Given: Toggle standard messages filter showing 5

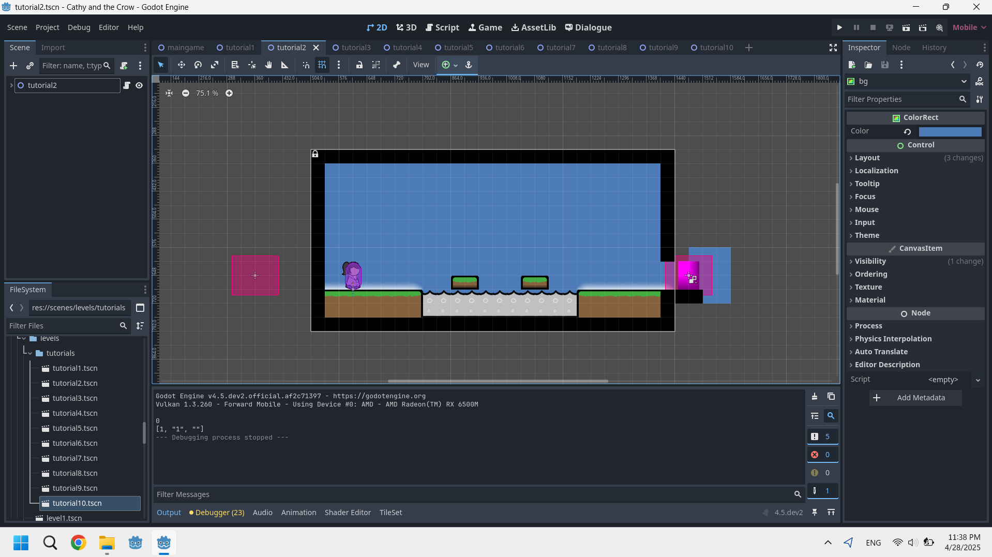Looking at the screenshot, I should [x=822, y=436].
